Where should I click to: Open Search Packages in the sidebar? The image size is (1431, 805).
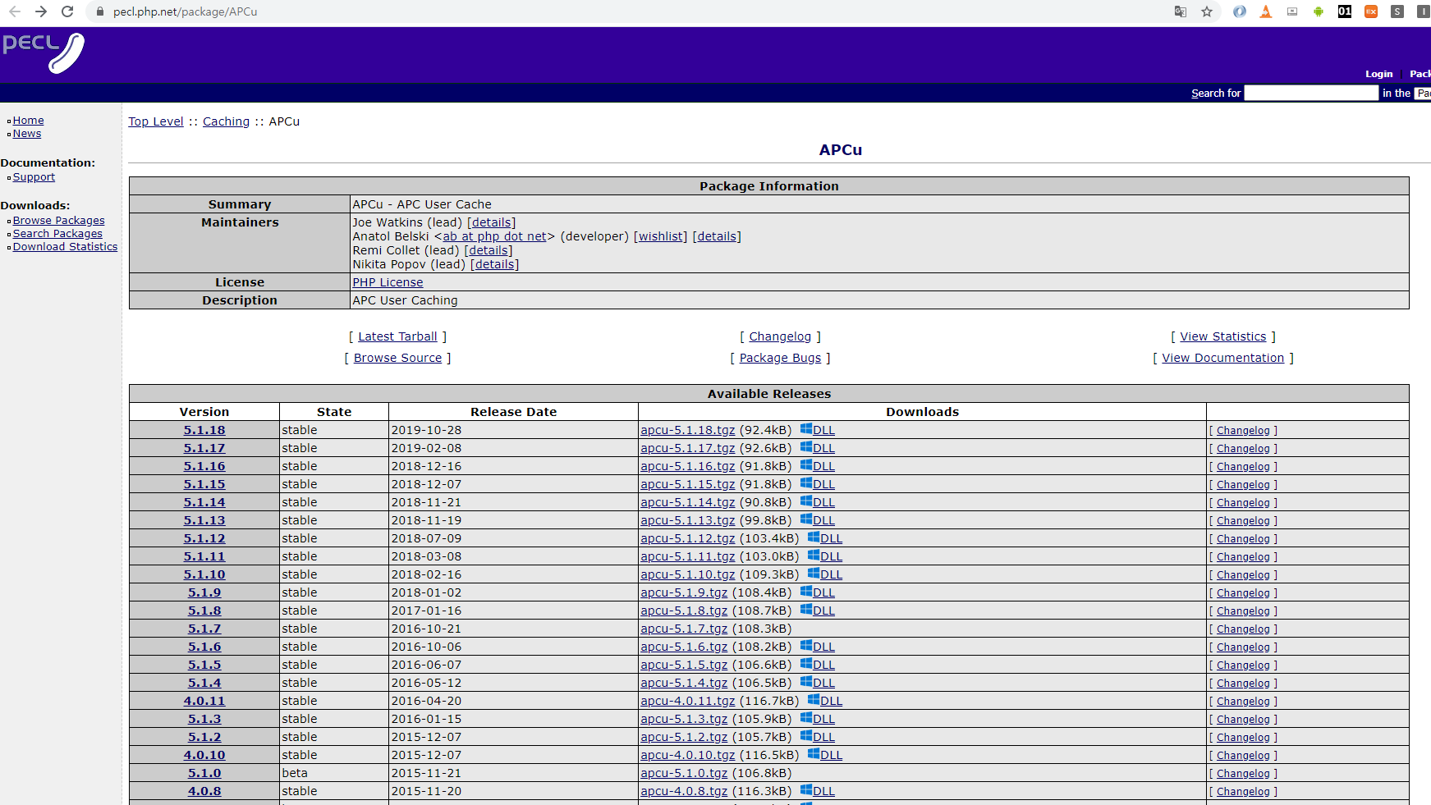click(57, 234)
